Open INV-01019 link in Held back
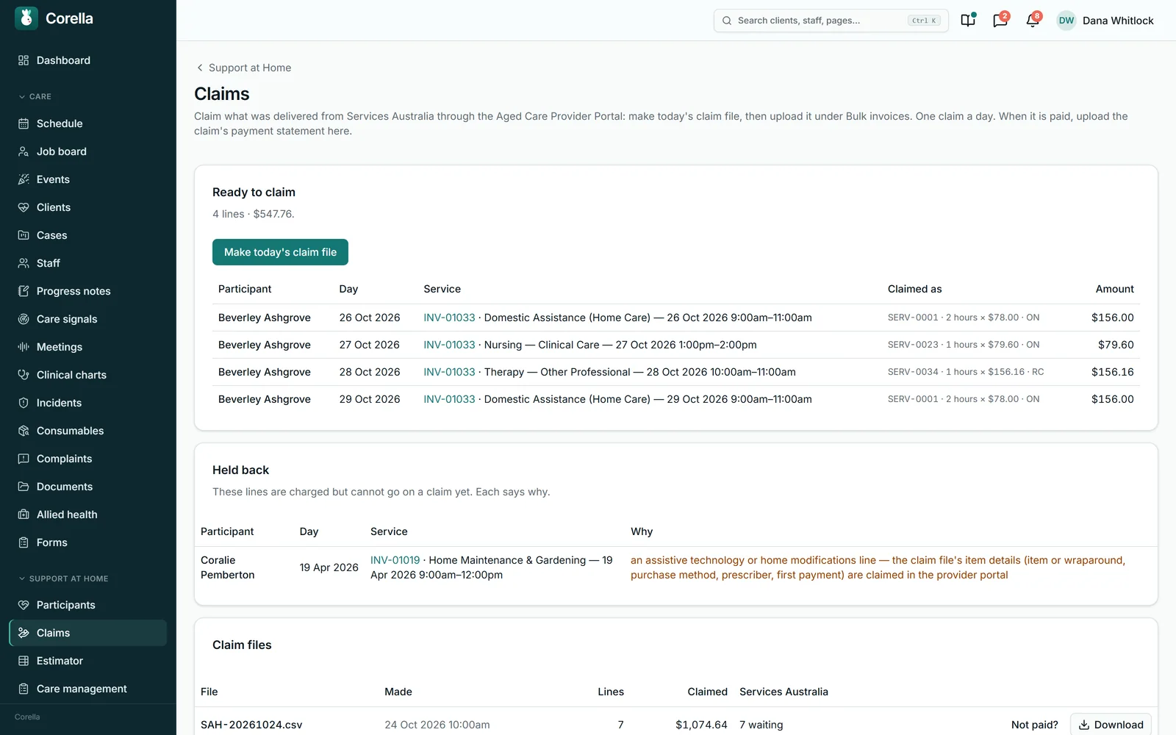The width and height of the screenshot is (1176, 735). tap(395, 560)
